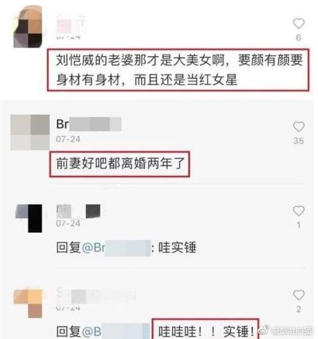Screen dimensions: 318x339
Task: Like the comment with 6 likes
Action: (299, 24)
